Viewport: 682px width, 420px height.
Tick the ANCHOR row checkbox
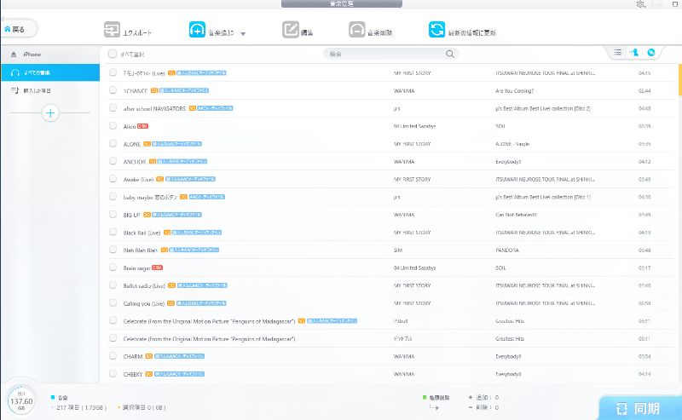[113, 161]
